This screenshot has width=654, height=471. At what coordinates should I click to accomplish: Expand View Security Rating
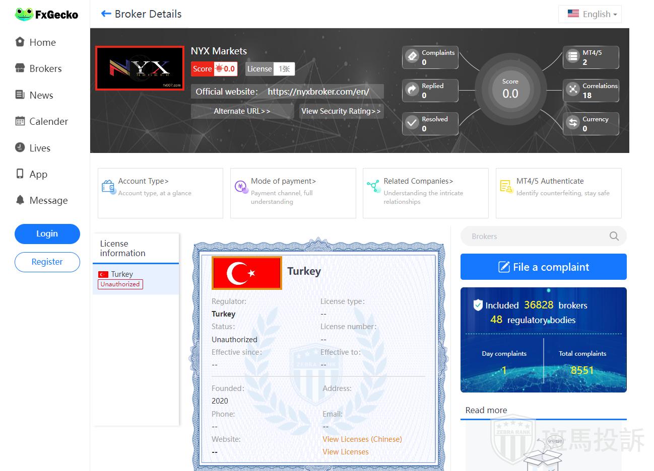click(341, 111)
